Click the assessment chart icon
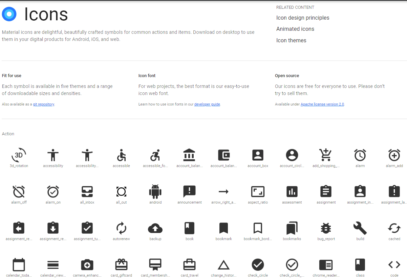Screen dimensions: 407x278 tap(292, 191)
